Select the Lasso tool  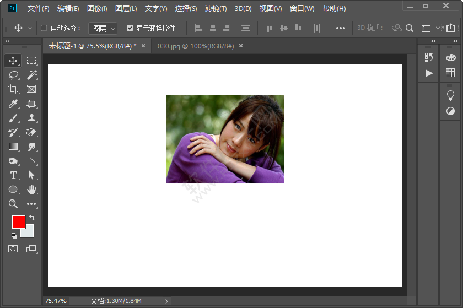(13, 75)
